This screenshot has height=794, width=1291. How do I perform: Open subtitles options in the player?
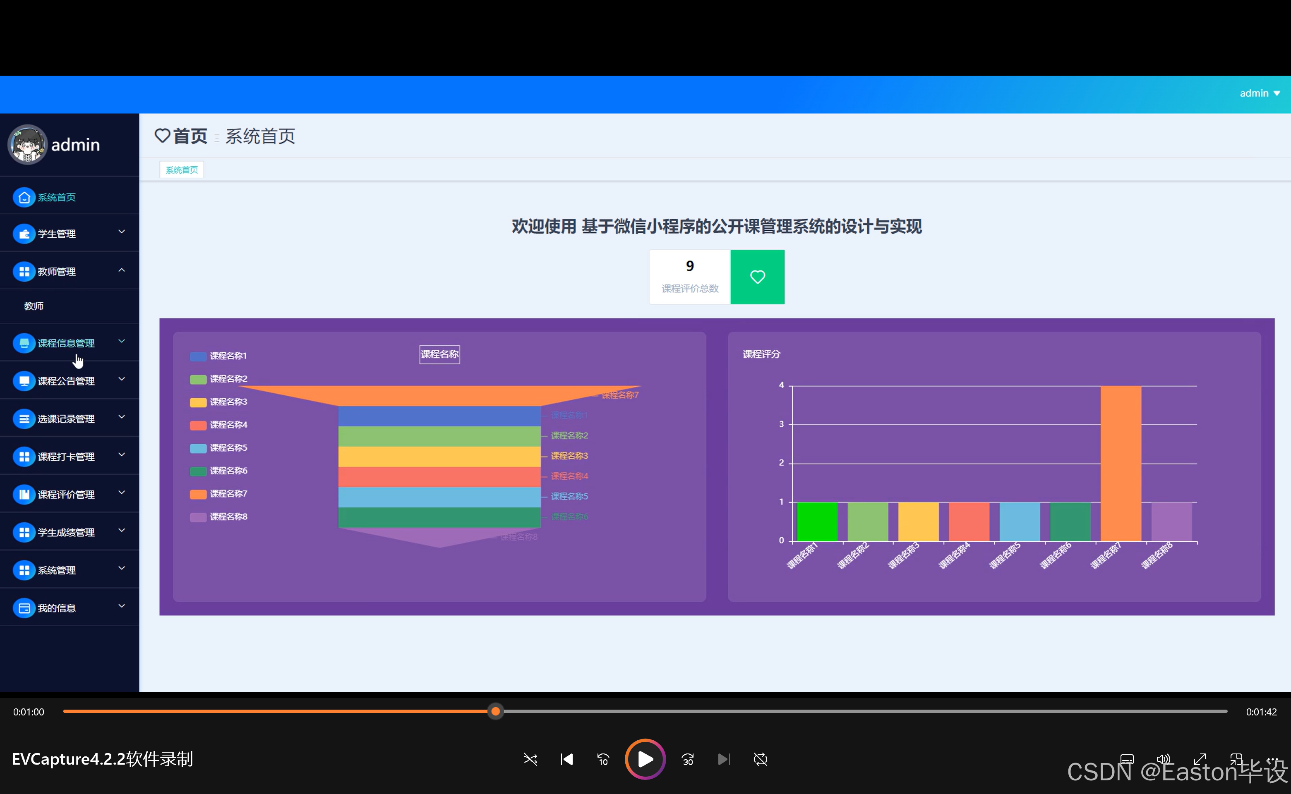coord(1127,759)
